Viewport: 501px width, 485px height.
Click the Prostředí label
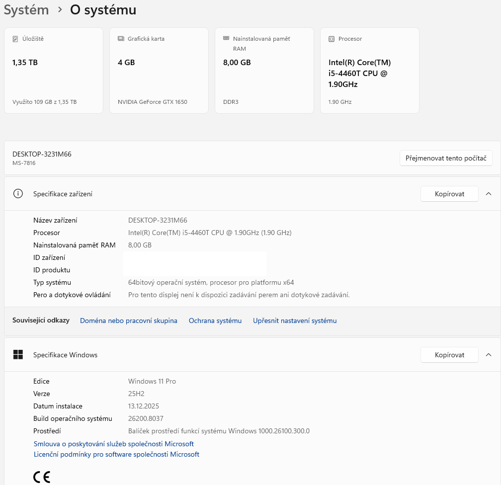[47, 431]
